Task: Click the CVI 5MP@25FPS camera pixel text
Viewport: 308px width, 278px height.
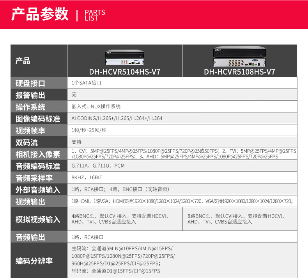Action: 184,154
